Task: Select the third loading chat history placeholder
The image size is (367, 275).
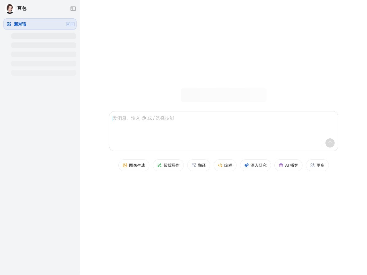Action: pyautogui.click(x=44, y=54)
